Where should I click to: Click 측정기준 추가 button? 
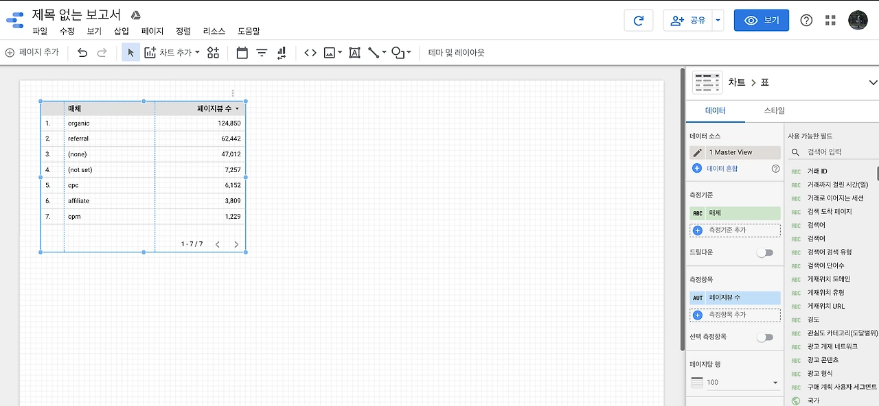[x=735, y=230]
